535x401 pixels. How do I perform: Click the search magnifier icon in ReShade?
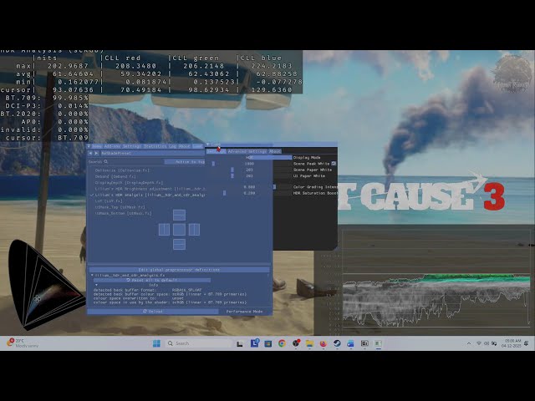point(106,161)
